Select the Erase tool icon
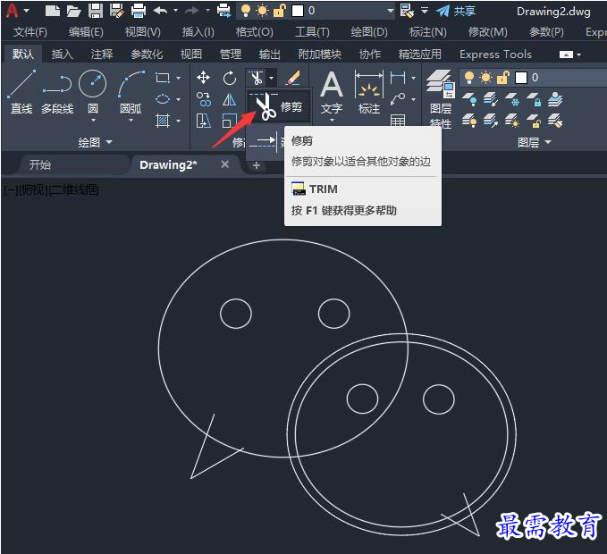Viewport: 607px width, 554px height. pyautogui.click(x=293, y=78)
